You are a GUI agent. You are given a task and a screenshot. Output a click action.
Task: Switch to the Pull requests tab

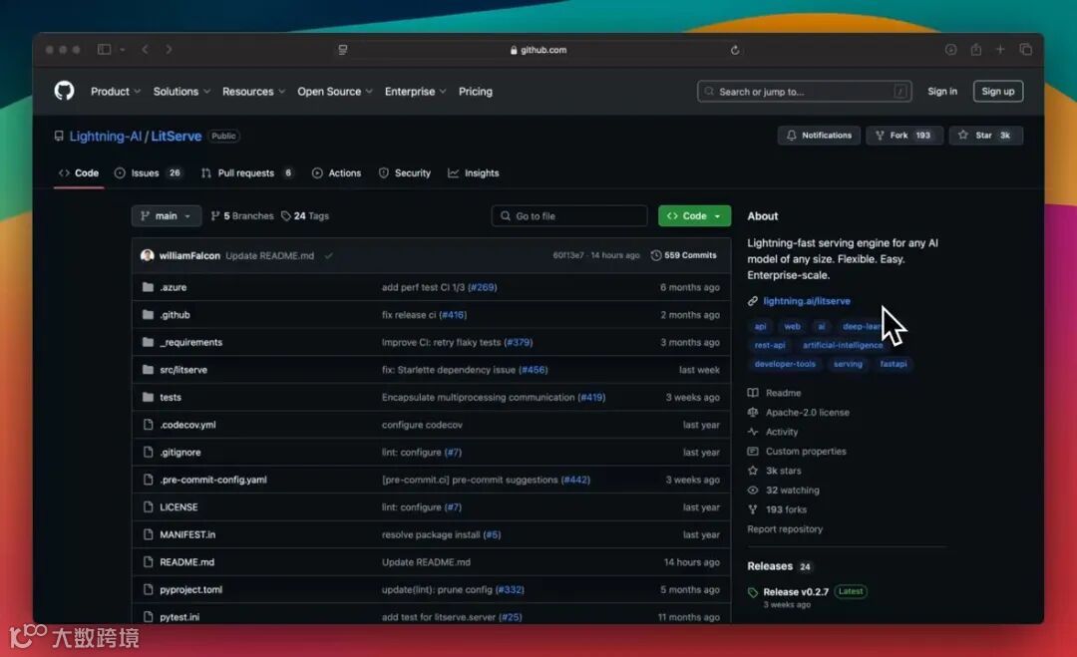[248, 173]
